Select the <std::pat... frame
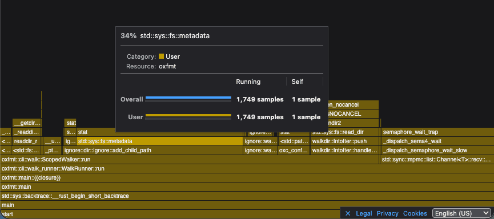Image resolution: width=494 pixels, height=219 pixels. point(294,141)
